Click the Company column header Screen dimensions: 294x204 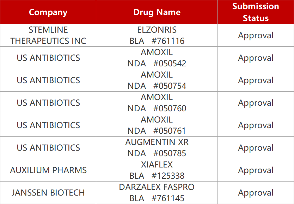(48, 12)
